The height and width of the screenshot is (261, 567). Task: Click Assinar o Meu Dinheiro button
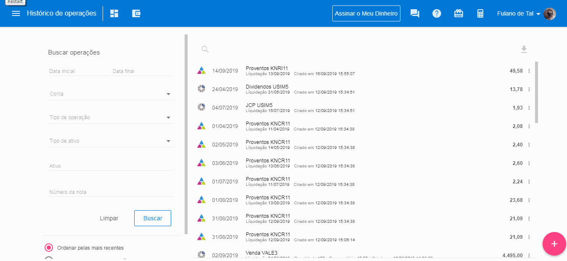click(366, 13)
